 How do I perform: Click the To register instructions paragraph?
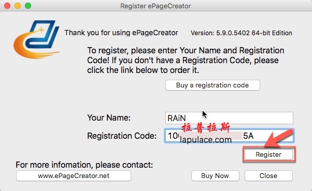[x=186, y=60]
